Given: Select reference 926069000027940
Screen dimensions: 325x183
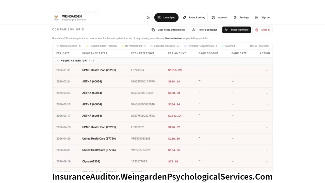Looking at the screenshot, I should click(143, 104).
